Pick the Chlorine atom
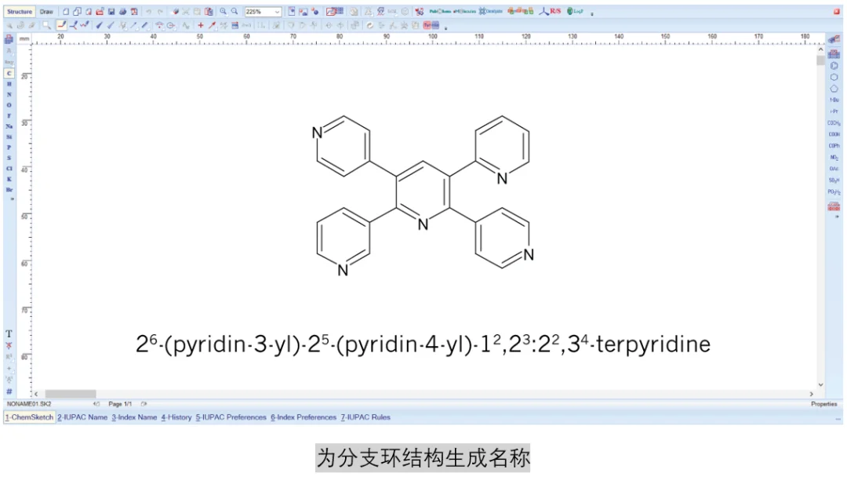Viewport: 847px width, 477px height. click(9, 169)
